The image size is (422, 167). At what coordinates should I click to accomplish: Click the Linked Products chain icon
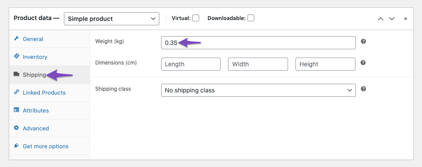[17, 92]
